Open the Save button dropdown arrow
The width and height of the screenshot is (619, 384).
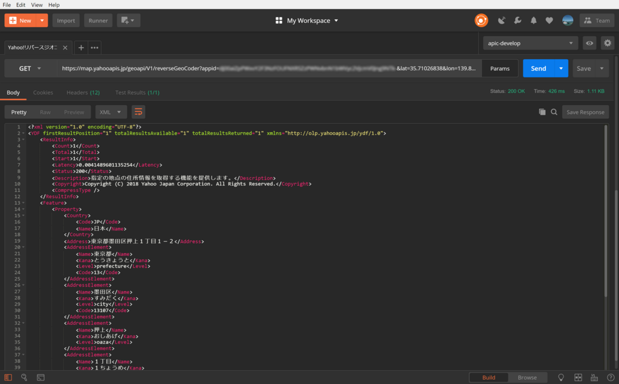(601, 69)
